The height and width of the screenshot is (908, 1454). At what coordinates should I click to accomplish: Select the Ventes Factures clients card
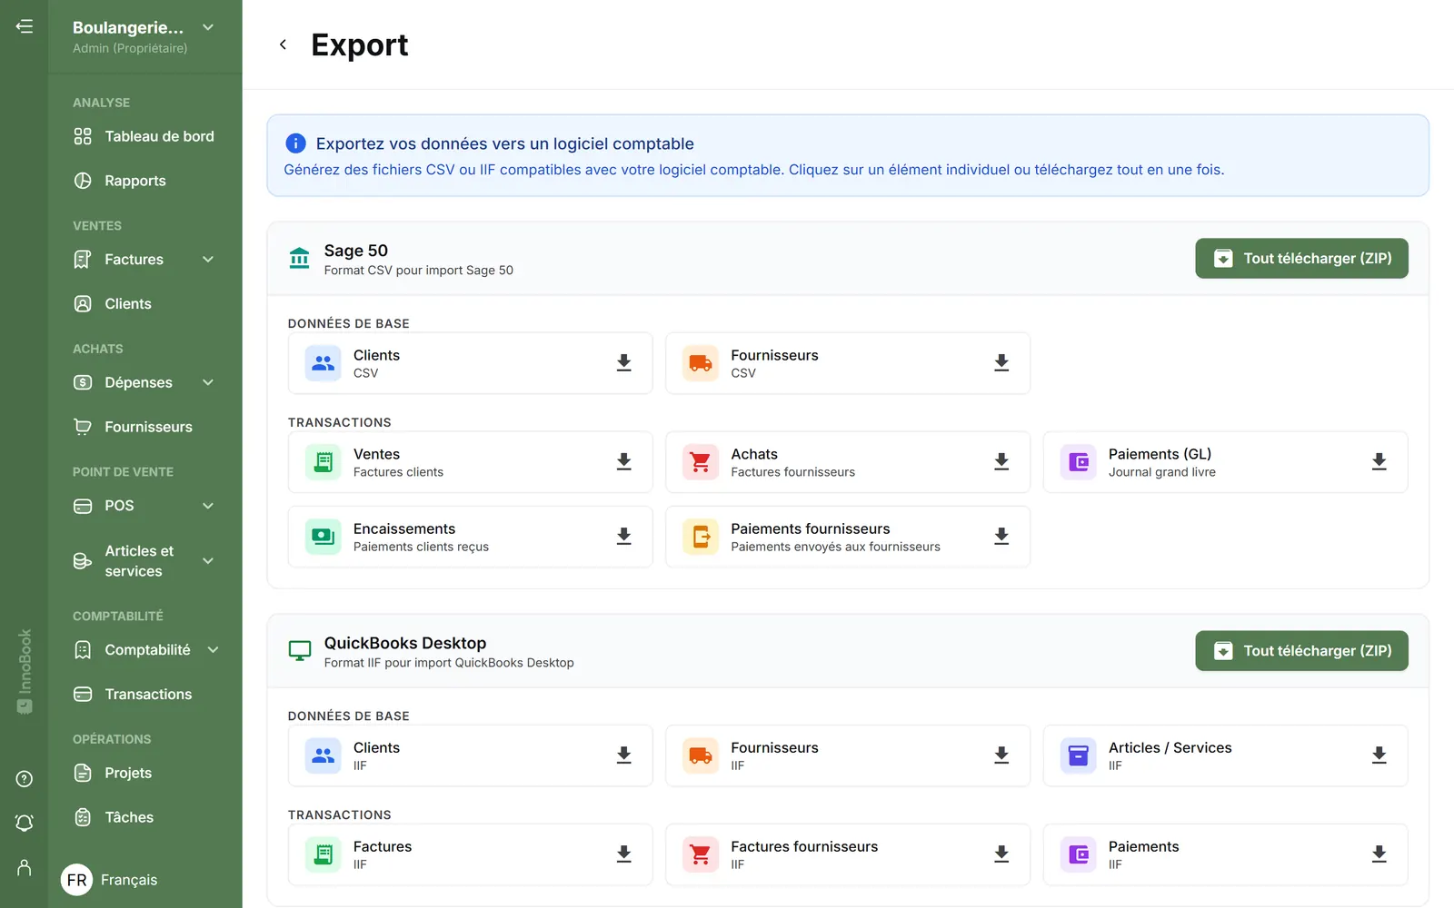pos(470,462)
